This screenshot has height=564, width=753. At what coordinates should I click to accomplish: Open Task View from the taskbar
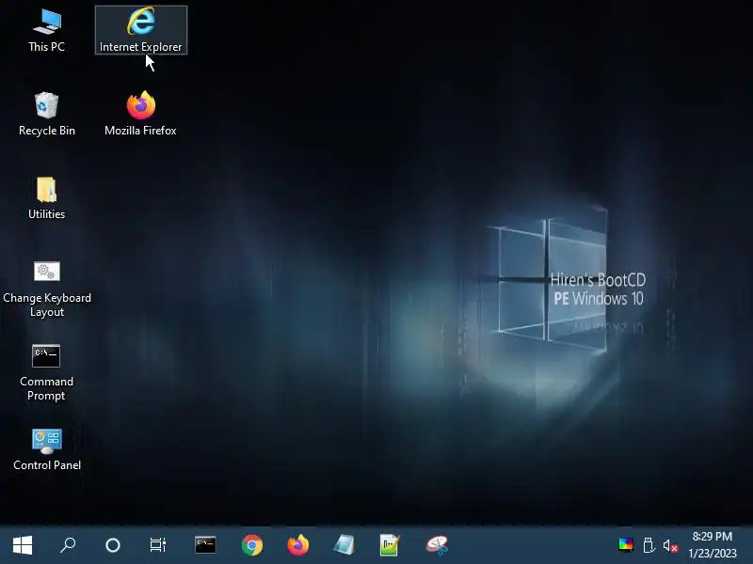click(x=158, y=545)
